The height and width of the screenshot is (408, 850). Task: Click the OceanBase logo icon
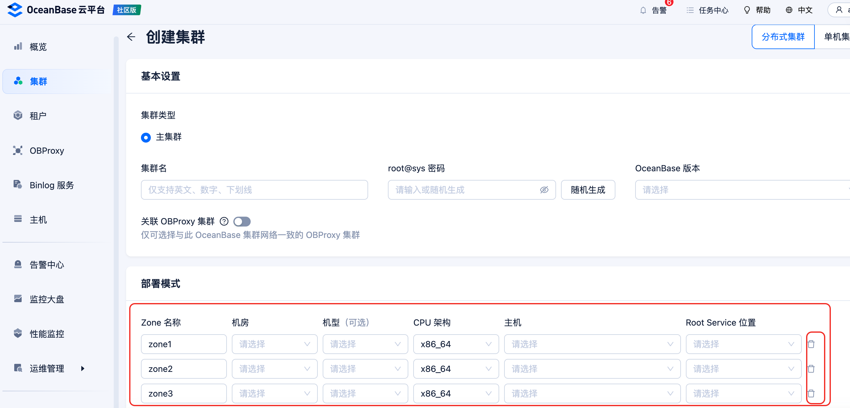point(15,10)
